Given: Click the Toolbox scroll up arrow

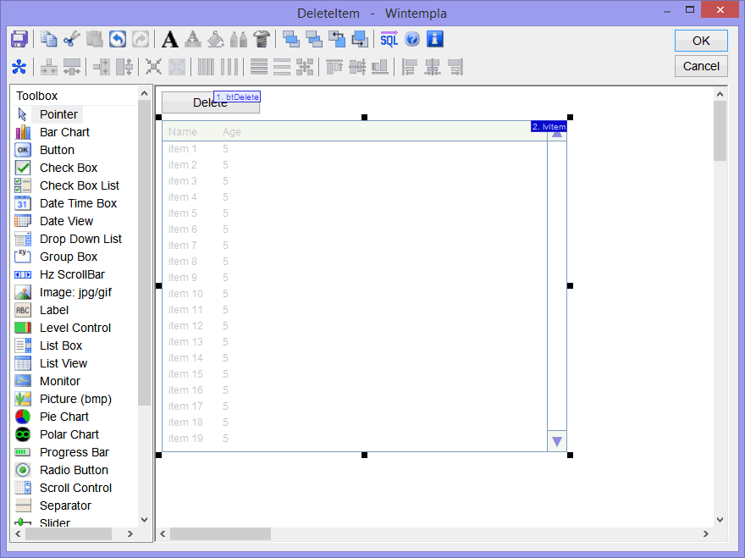Looking at the screenshot, I should point(145,94).
